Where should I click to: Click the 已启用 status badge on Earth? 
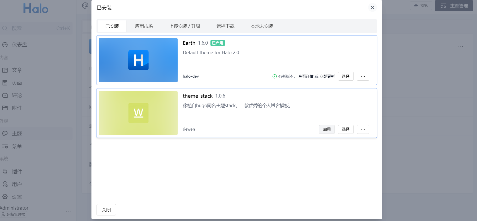click(218, 43)
